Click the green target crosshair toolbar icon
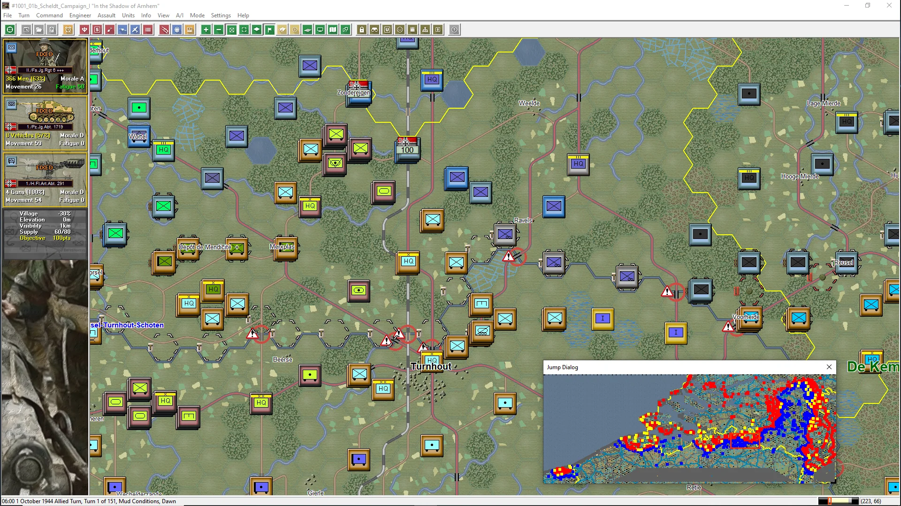 (x=10, y=30)
